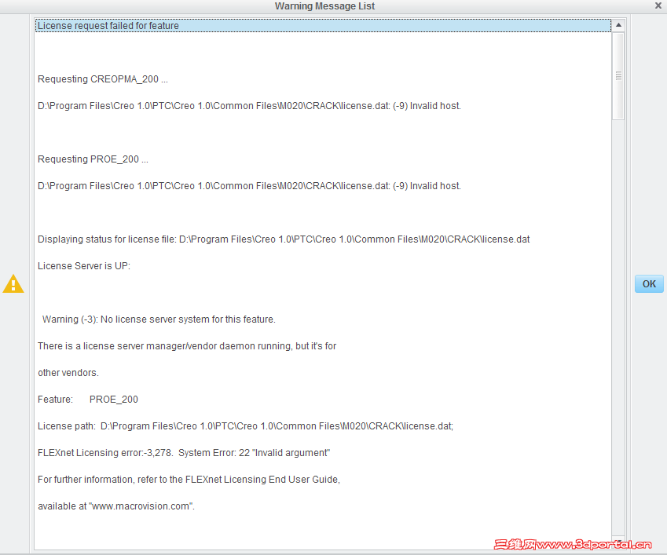Click the 'Displaying status for license file' line
The height and width of the screenshot is (555, 667).
[283, 239]
